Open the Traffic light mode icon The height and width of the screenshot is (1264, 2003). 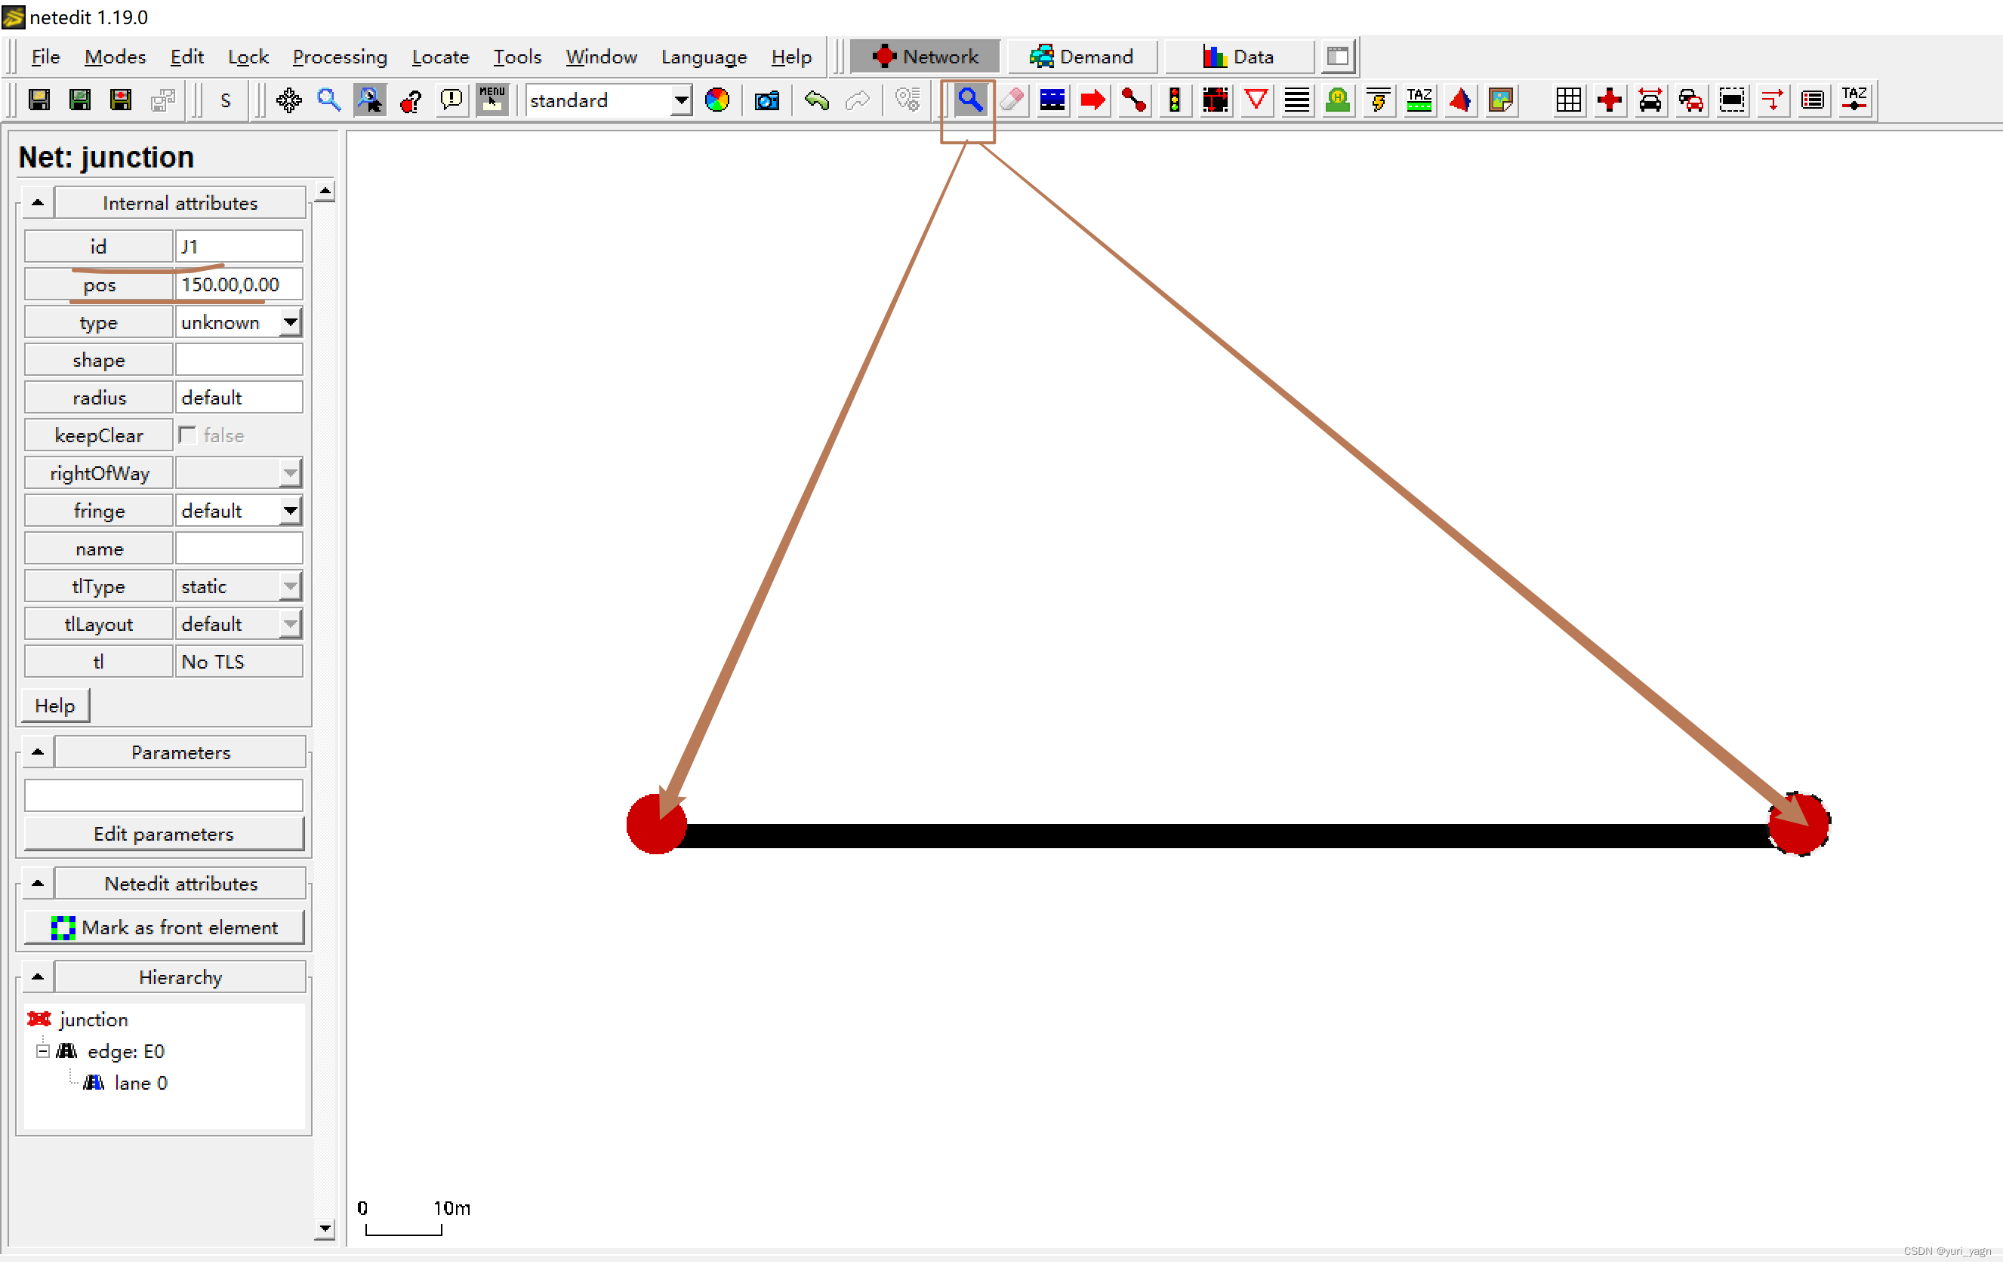tap(1174, 100)
